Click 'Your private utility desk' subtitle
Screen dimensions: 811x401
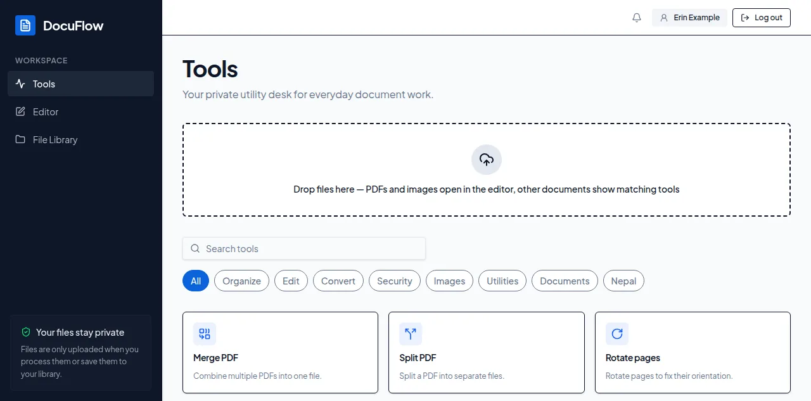pos(308,94)
